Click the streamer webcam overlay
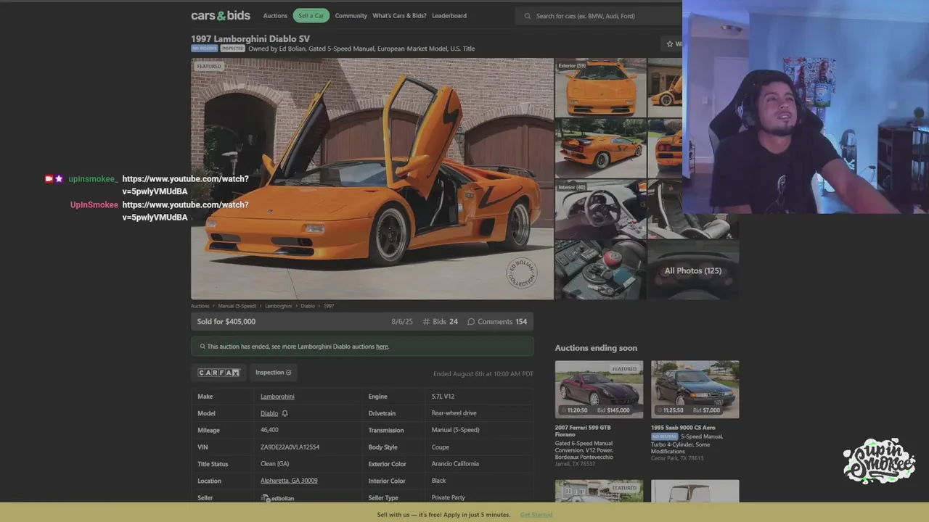 point(806,107)
